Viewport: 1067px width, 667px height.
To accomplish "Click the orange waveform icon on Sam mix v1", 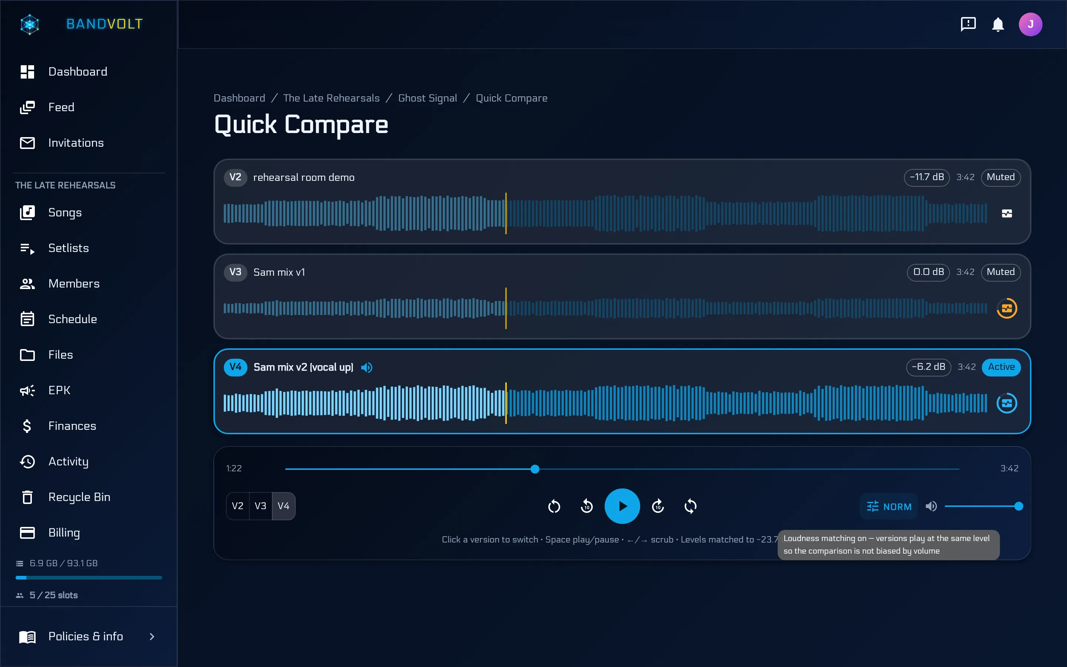I will (x=1007, y=308).
